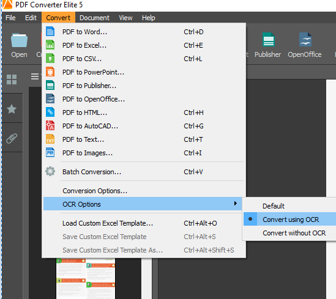Screen dimensions: 336x299
Task: Choose PDF to Publisher… menu entry
Action: tap(144, 86)
